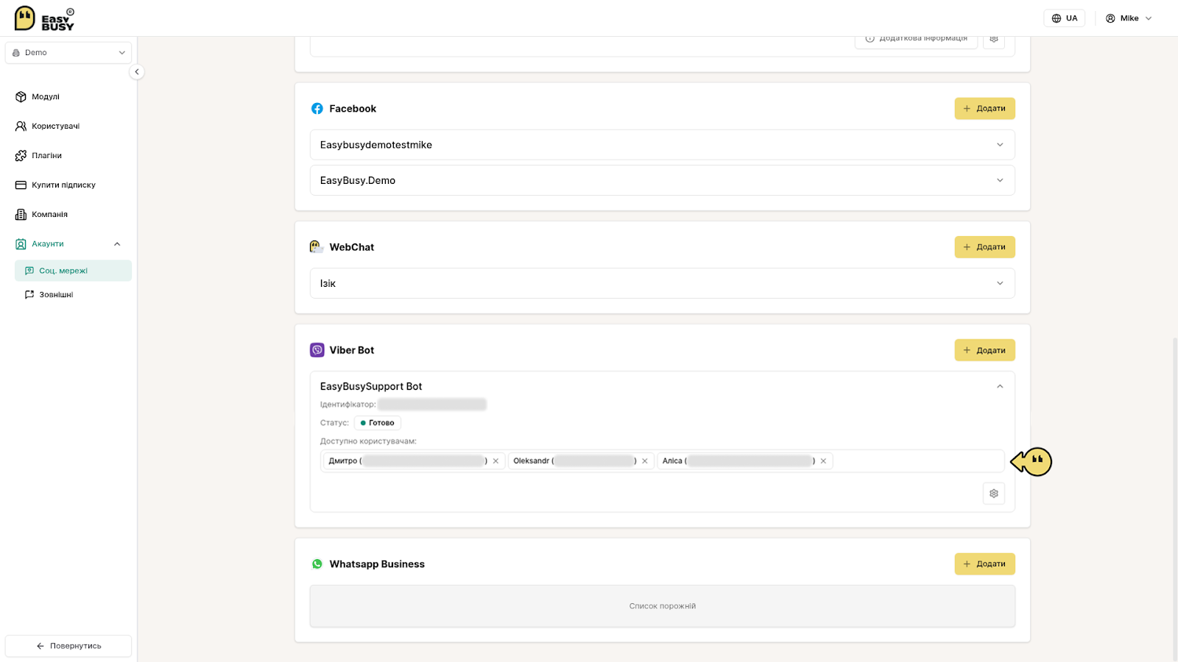Collapse the Акаунти sidebar section
1178x662 pixels.
point(117,244)
